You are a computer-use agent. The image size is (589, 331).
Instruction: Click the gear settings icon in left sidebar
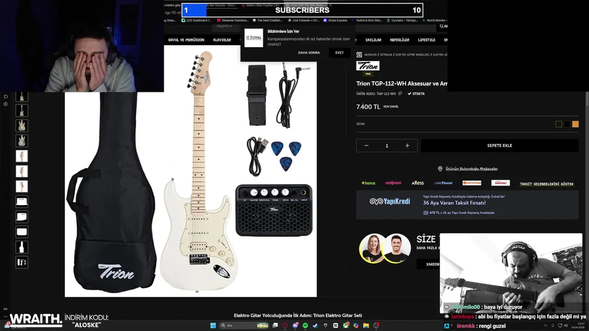(x=6, y=104)
